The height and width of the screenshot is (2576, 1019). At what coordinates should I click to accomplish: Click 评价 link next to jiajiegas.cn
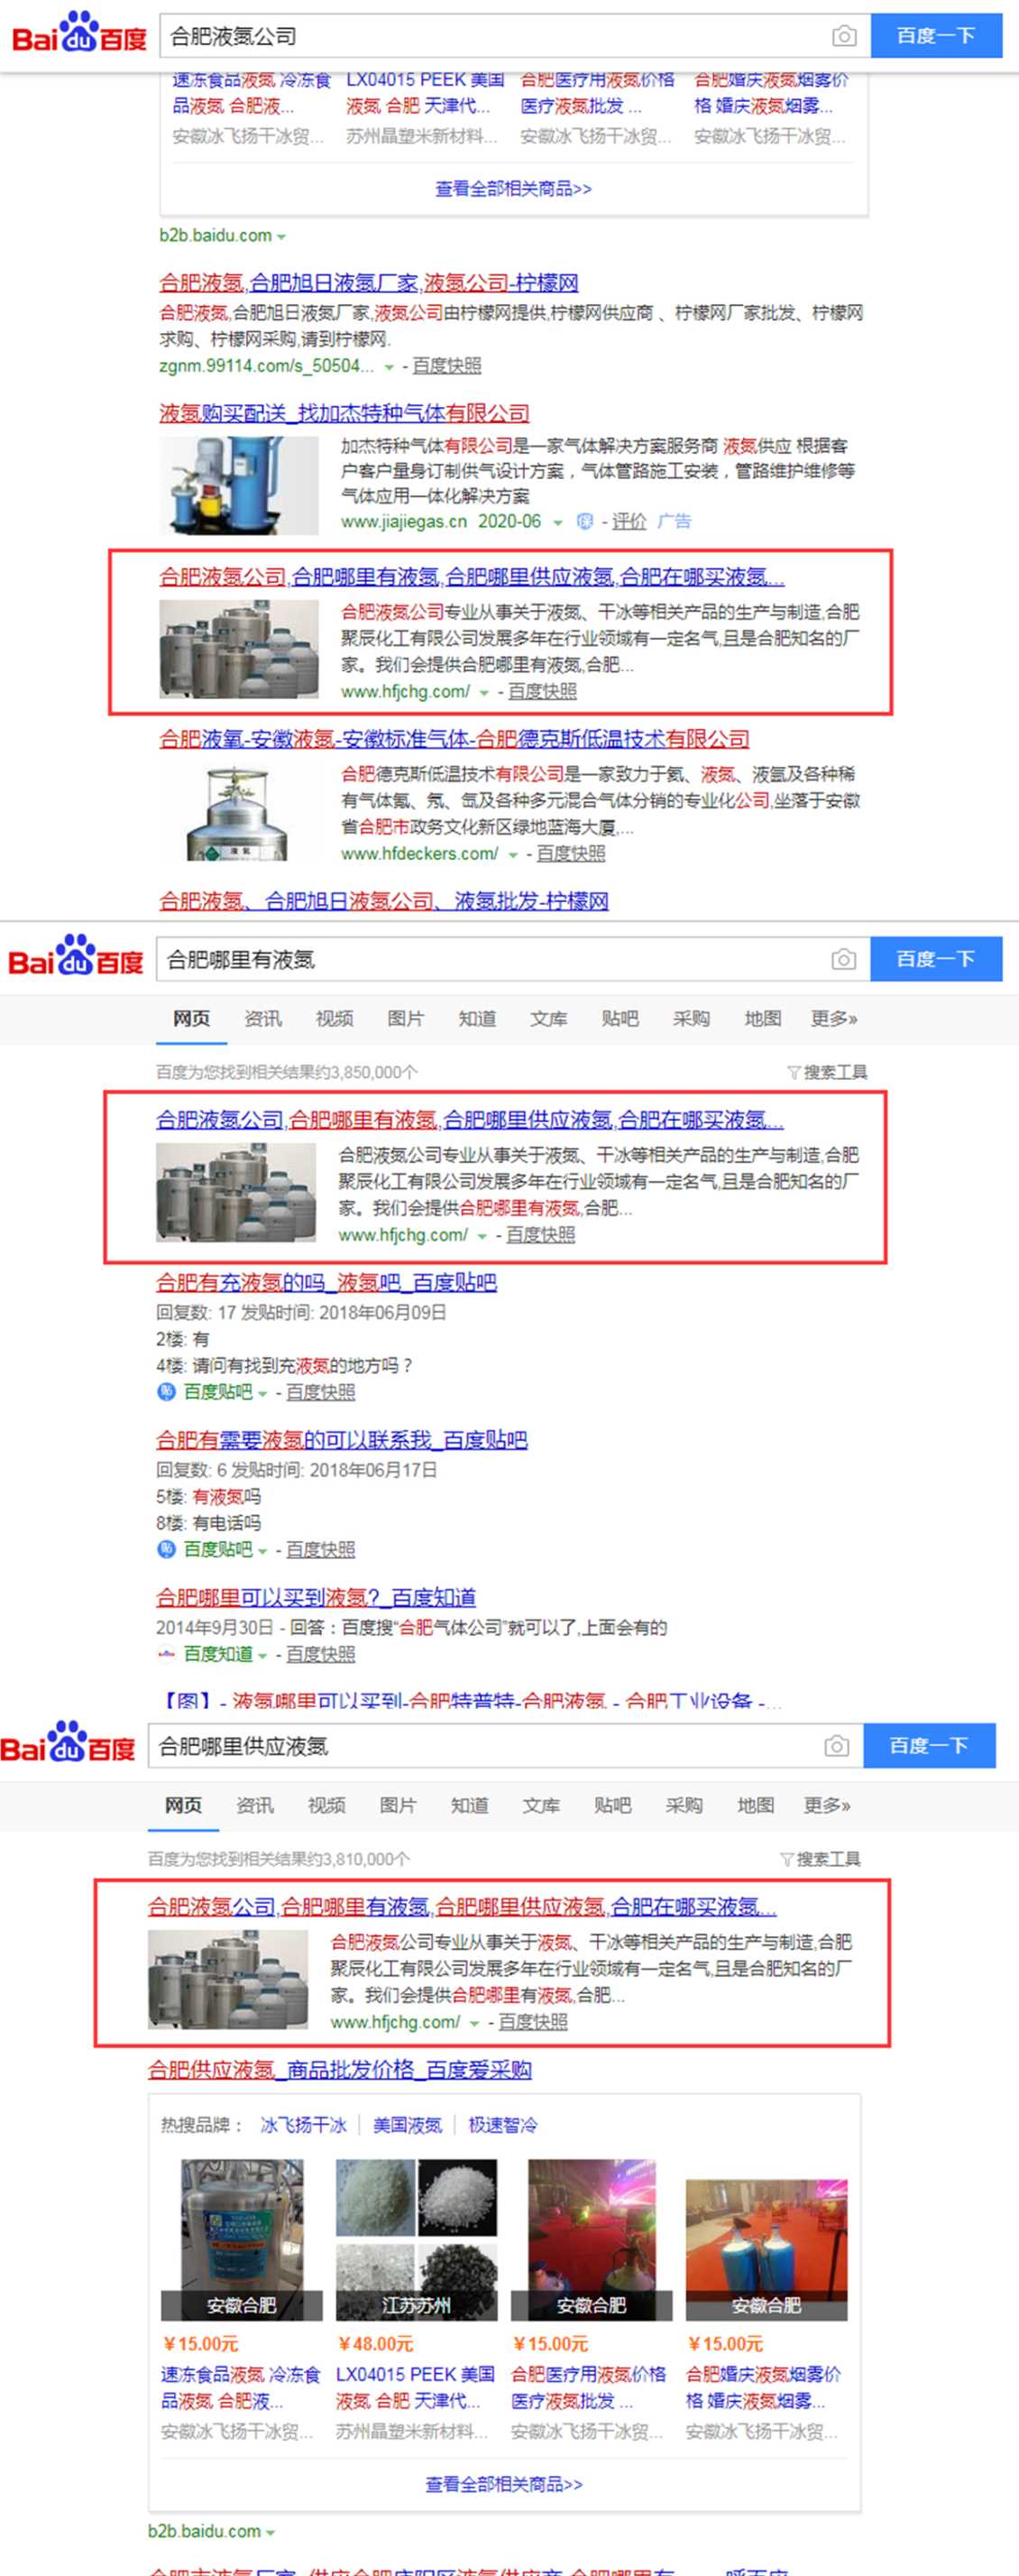click(x=629, y=521)
